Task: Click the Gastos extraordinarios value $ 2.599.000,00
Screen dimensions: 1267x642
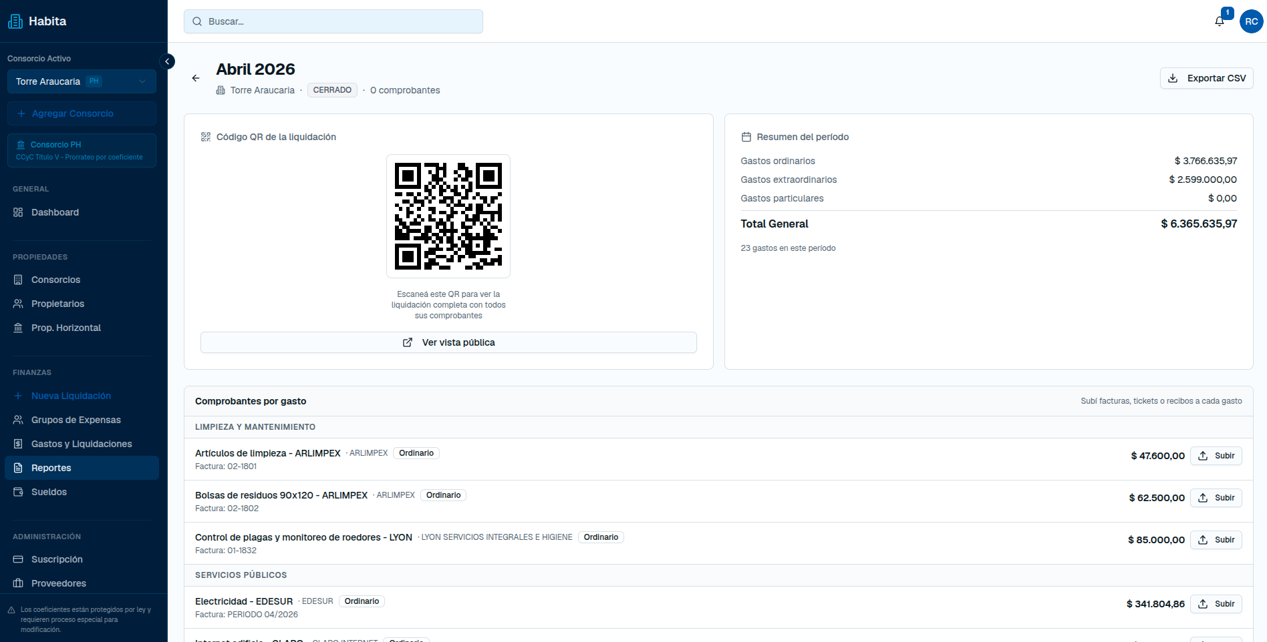Action: tap(1203, 180)
